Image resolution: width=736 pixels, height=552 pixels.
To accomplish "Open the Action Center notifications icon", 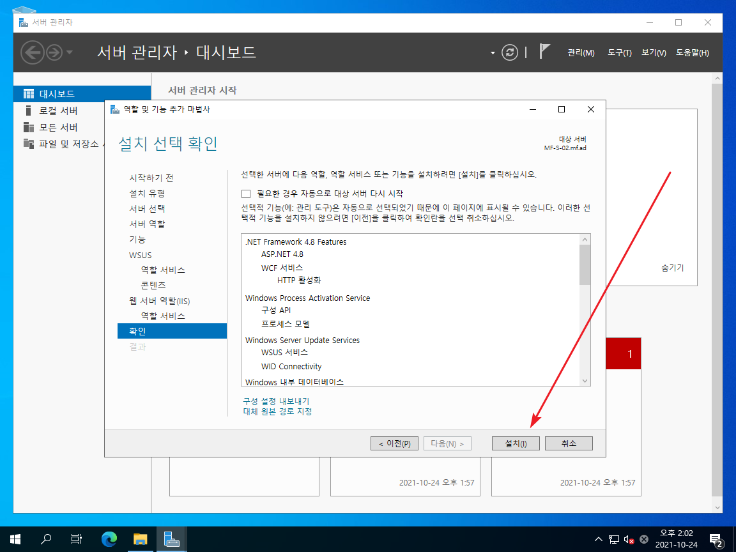I will pyautogui.click(x=716, y=540).
